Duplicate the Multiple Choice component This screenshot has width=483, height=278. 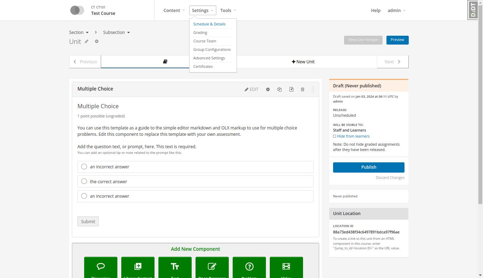279,89
